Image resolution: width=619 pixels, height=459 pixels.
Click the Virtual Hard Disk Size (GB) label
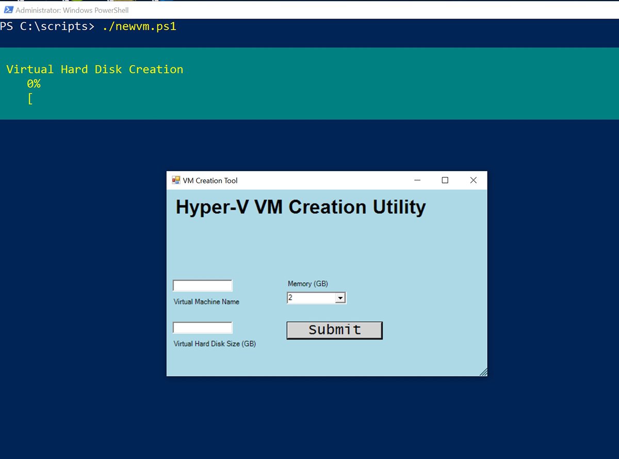tap(215, 344)
